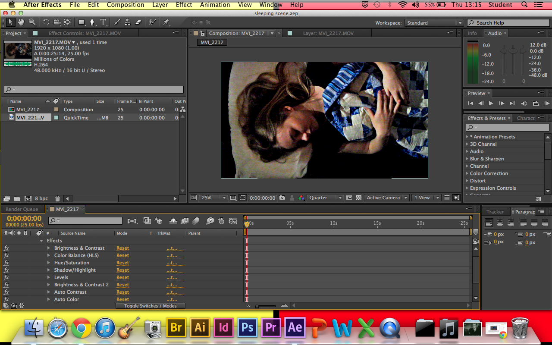Open the Active Camera view dropdown
552x345 pixels.
pos(387,198)
